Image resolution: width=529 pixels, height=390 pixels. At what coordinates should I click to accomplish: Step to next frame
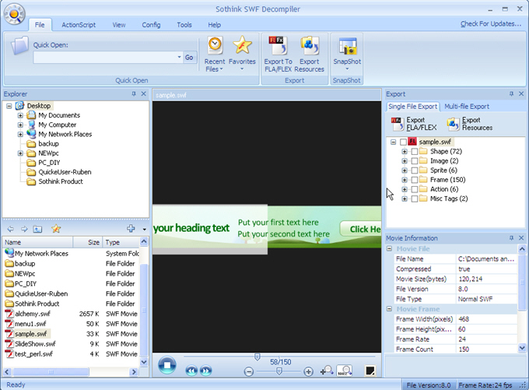click(206, 371)
